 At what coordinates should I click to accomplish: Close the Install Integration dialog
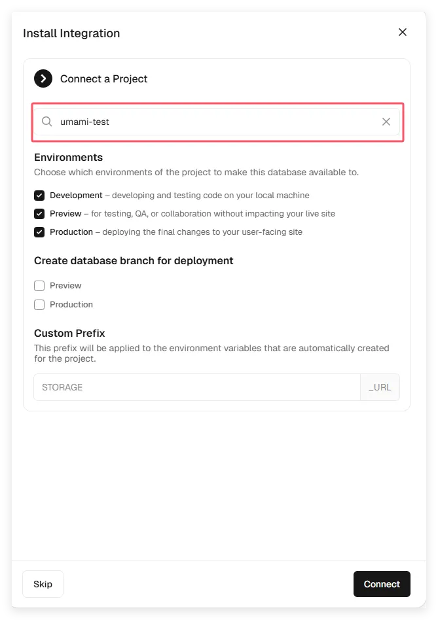click(x=403, y=32)
